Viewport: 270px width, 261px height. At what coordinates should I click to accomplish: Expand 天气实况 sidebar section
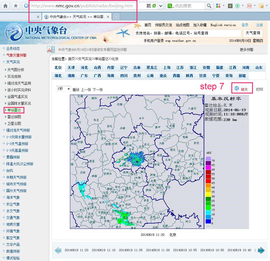coord(13,62)
